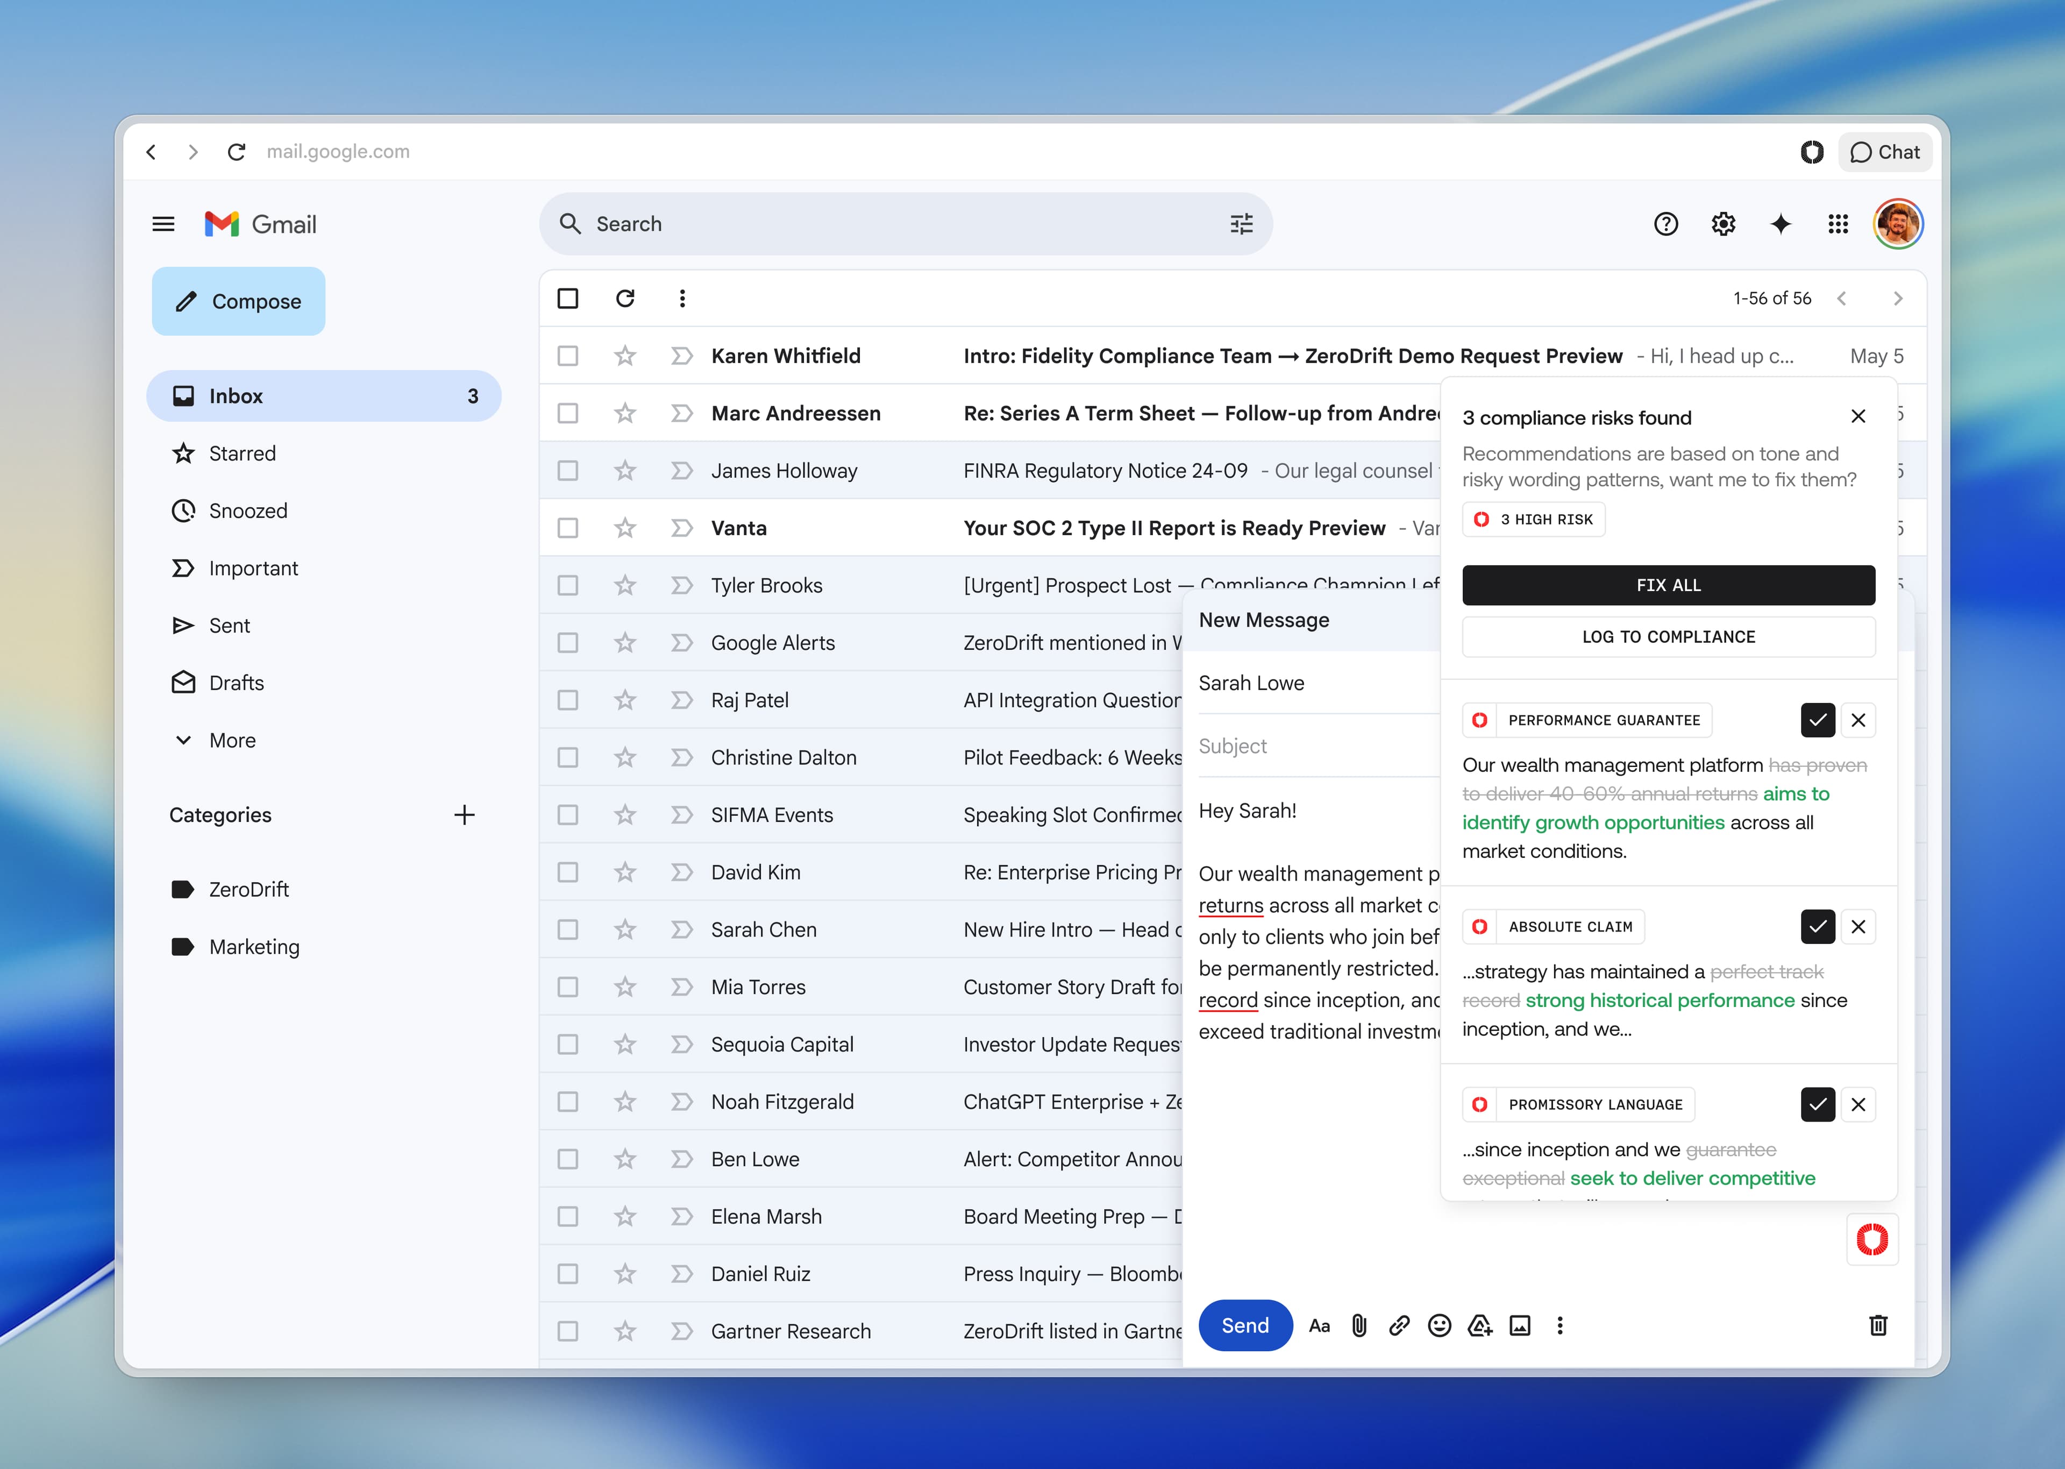Show search options filter icon

coord(1241,223)
